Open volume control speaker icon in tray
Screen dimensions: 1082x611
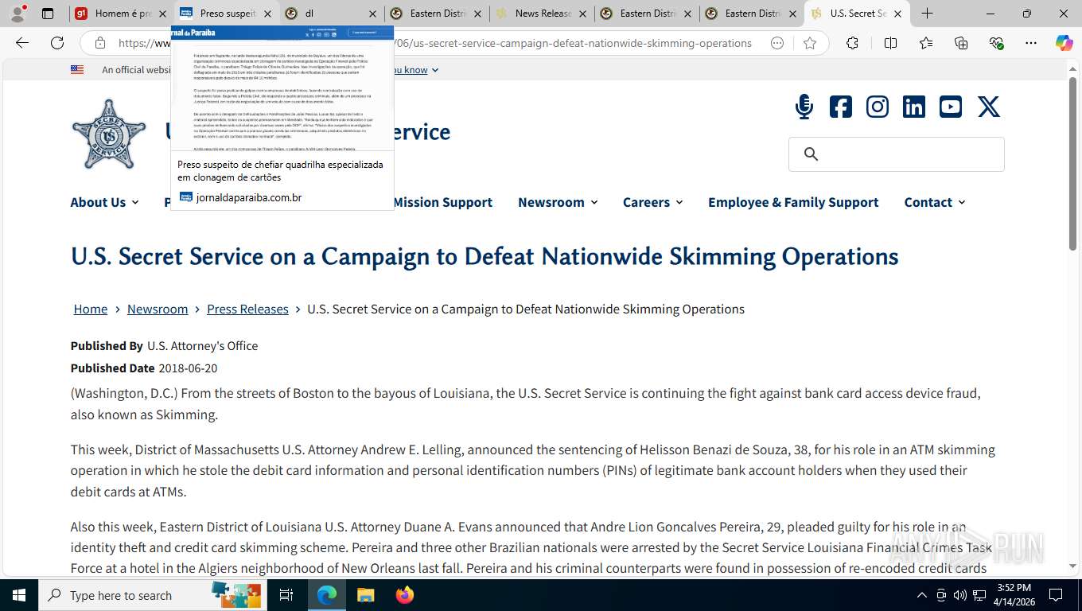960,595
